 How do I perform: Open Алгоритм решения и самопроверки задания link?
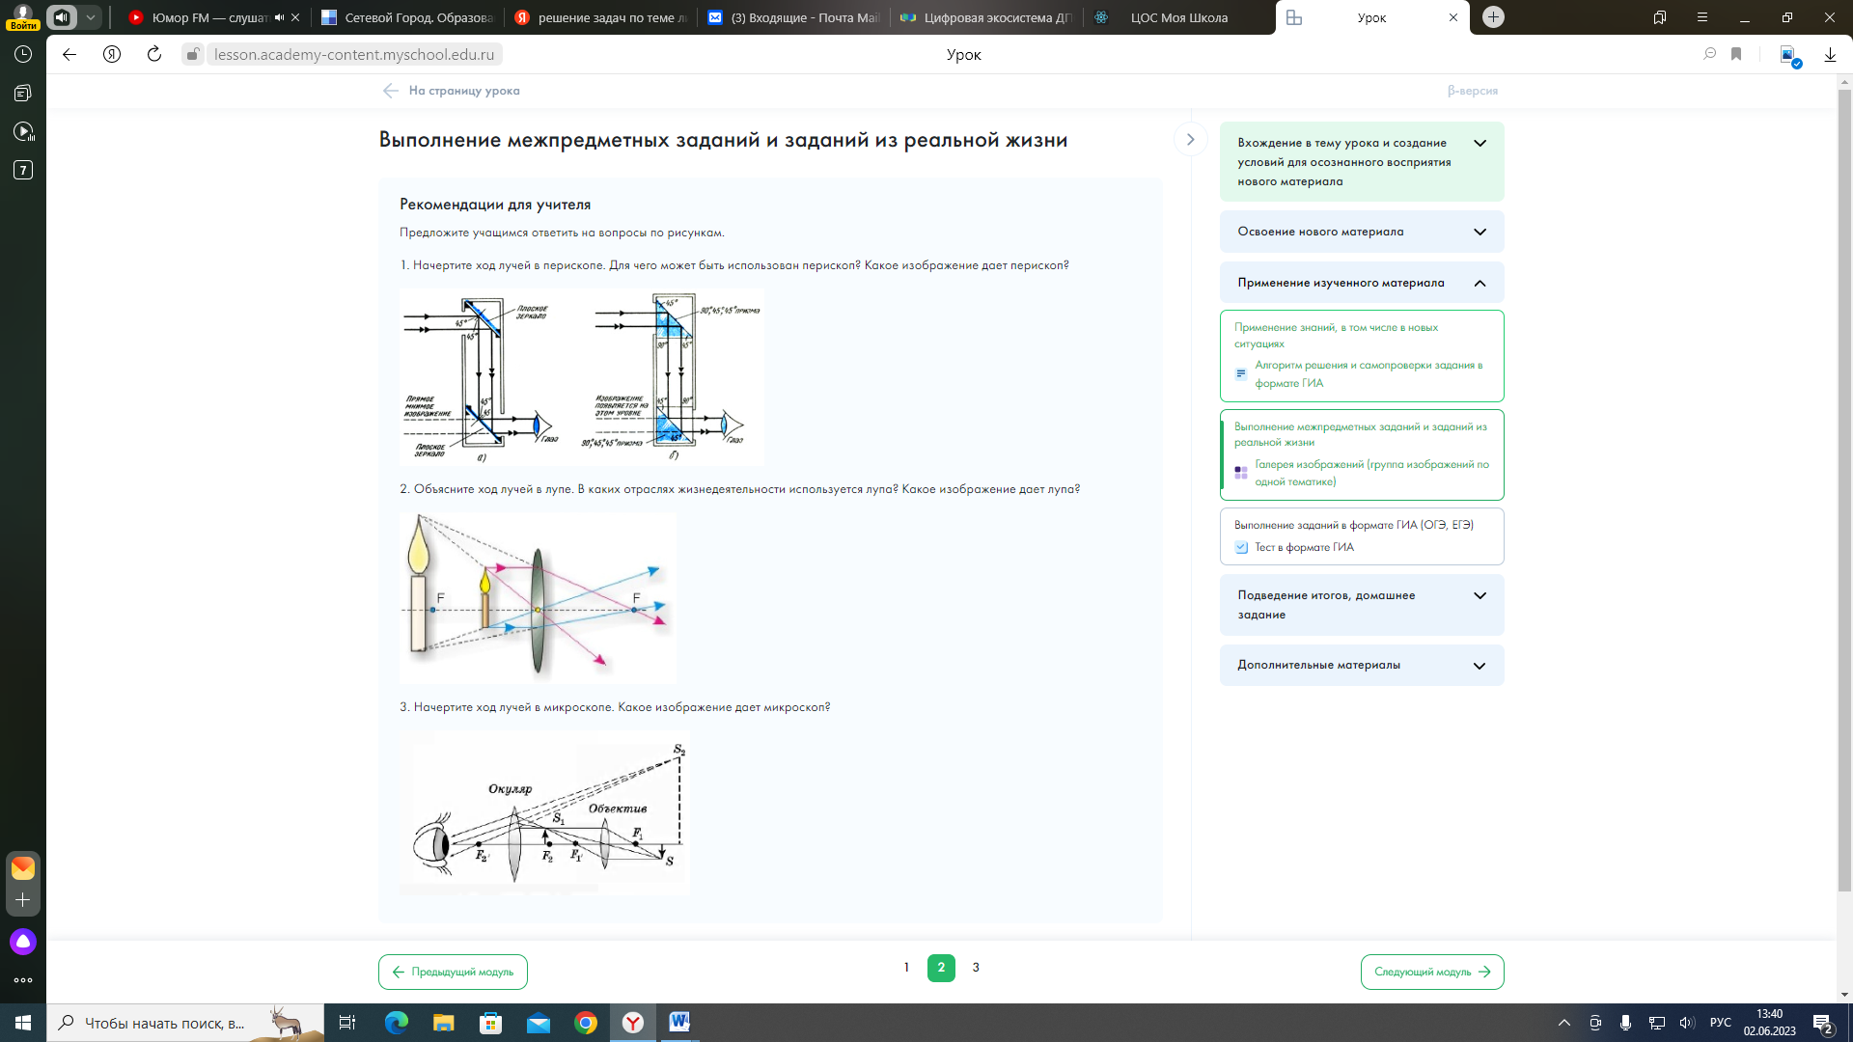pyautogui.click(x=1368, y=374)
